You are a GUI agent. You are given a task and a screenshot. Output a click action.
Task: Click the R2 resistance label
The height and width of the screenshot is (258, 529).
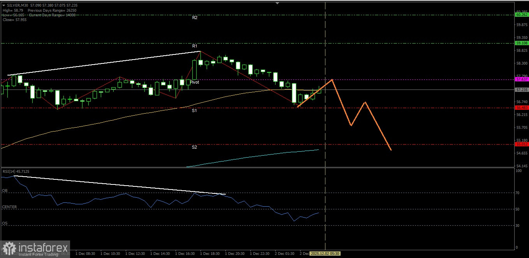click(195, 18)
